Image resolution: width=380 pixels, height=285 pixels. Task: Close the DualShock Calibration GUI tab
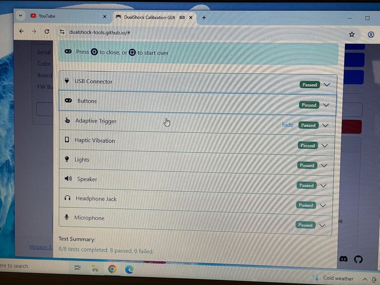[x=191, y=18]
